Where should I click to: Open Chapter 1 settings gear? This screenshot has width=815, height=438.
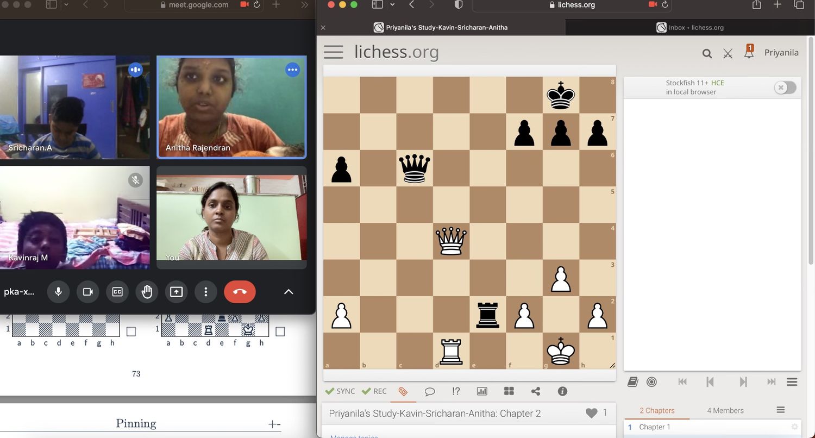pyautogui.click(x=794, y=427)
